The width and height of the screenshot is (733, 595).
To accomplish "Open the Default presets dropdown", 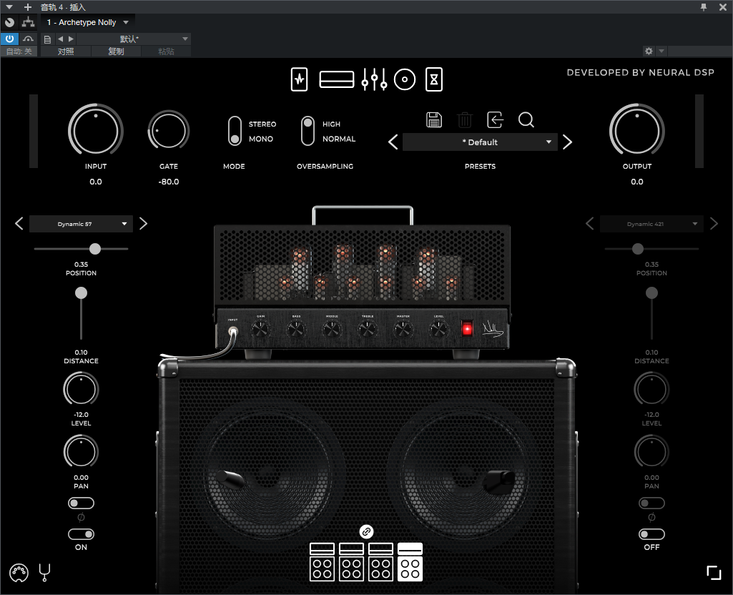I will point(480,142).
